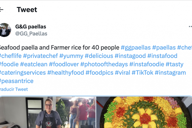Open the #ggpaellas hashtag
This screenshot has height=128, width=192.
point(135,48)
